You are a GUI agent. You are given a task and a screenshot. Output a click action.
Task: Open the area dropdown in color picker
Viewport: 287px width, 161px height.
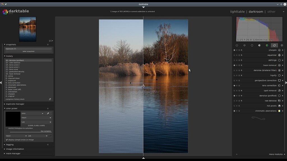point(32,113)
